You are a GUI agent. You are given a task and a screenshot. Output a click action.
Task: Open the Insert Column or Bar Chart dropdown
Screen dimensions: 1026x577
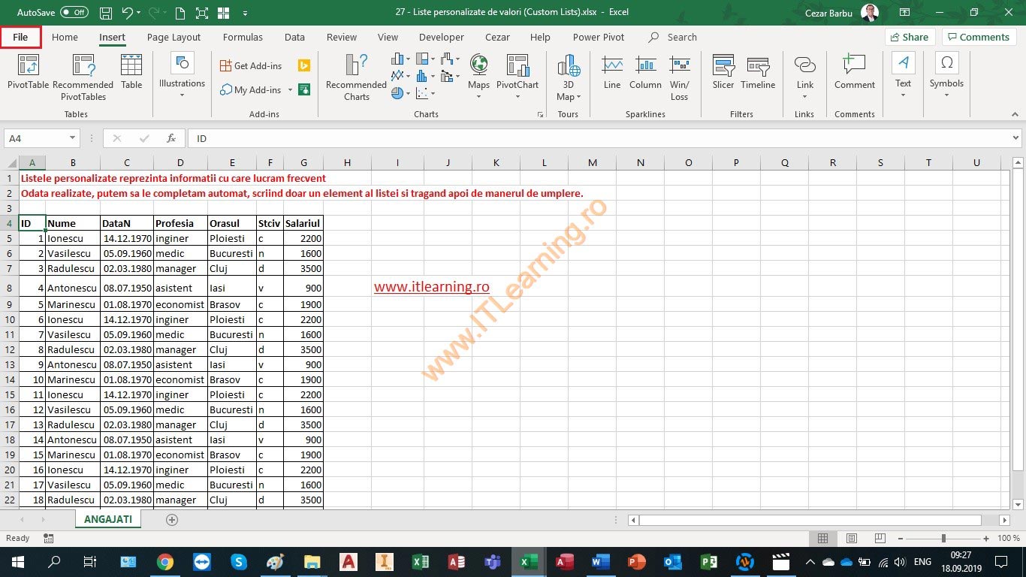click(x=400, y=59)
